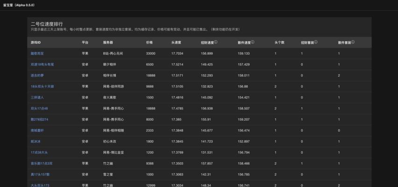Click the 二号位速度排行 page heading
This screenshot has height=187, width=398.
[47, 24]
